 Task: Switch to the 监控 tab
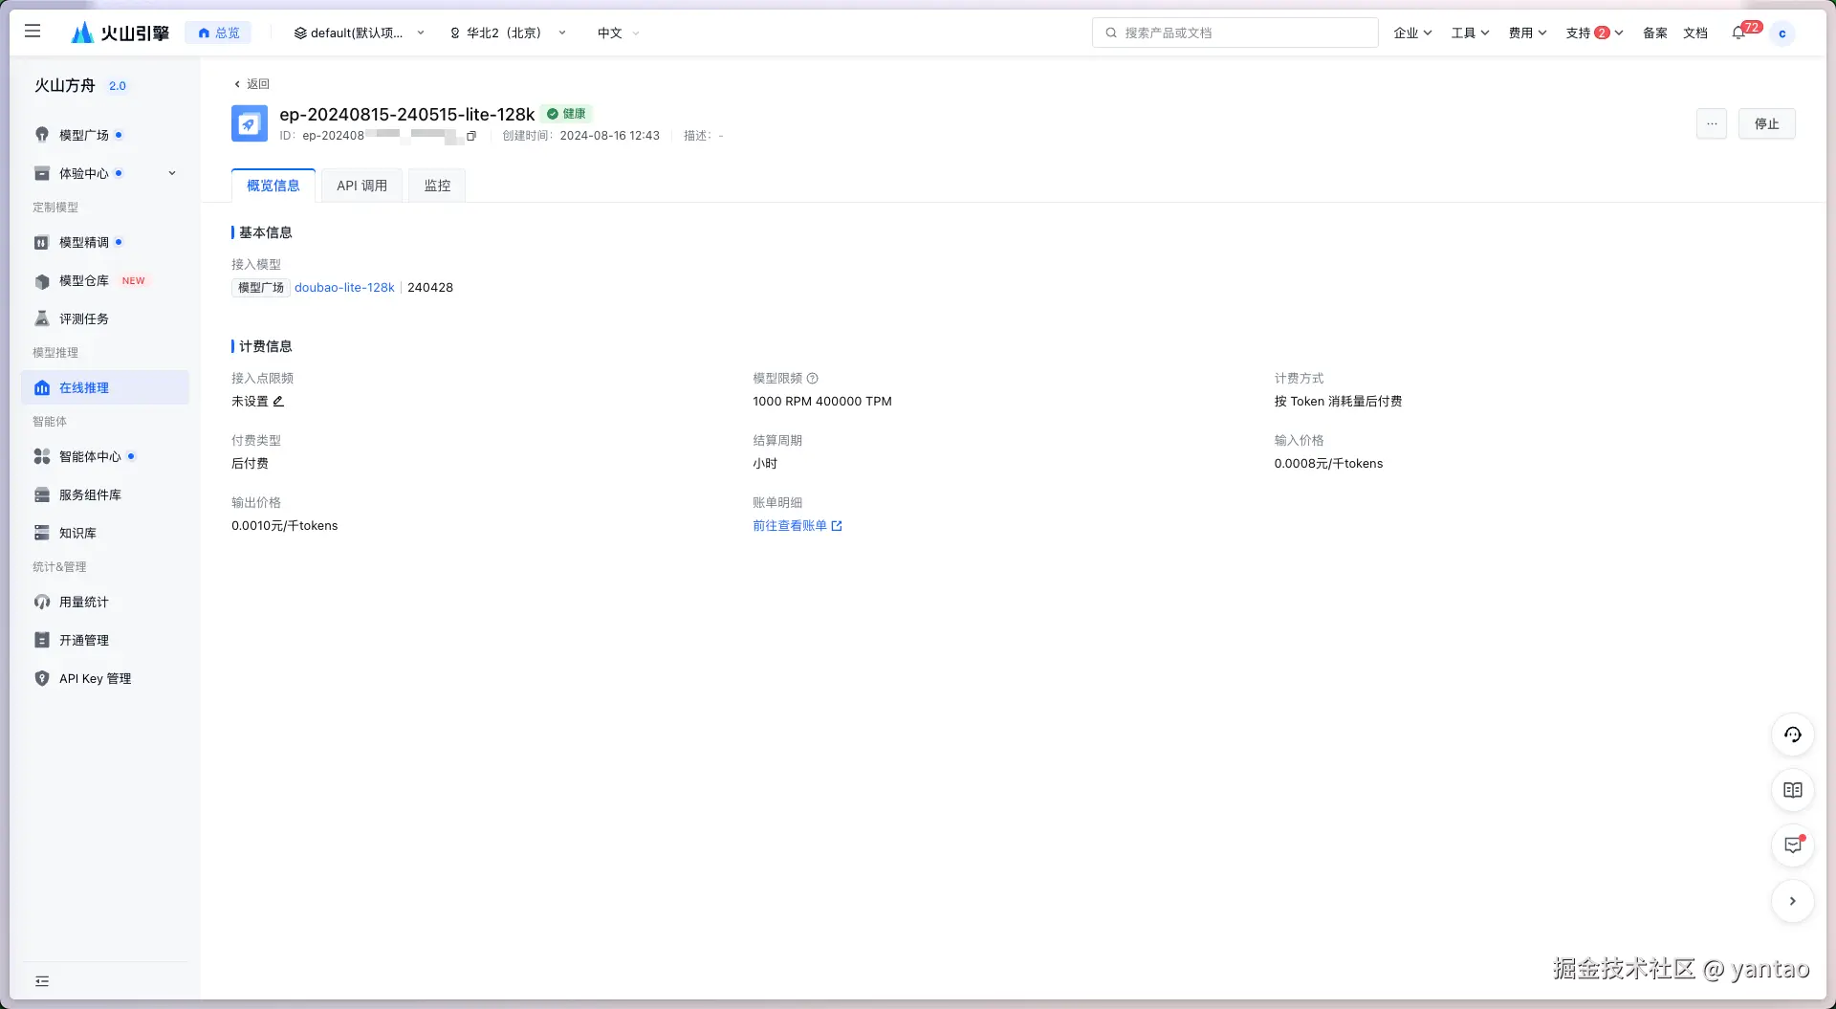[x=437, y=186]
